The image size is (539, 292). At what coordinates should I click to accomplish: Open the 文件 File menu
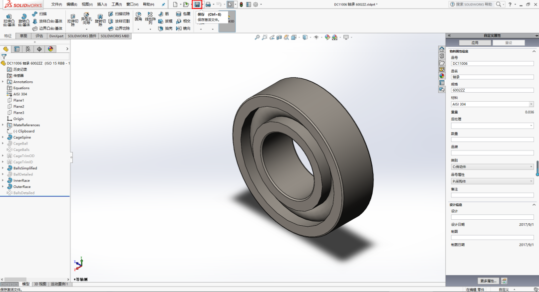click(56, 4)
